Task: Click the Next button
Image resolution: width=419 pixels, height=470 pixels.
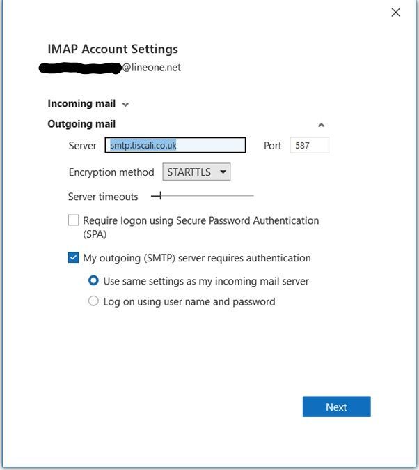Action: [x=336, y=407]
